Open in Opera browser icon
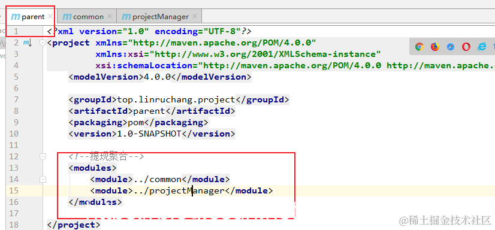This screenshot has height=230, width=495. tap(466, 47)
